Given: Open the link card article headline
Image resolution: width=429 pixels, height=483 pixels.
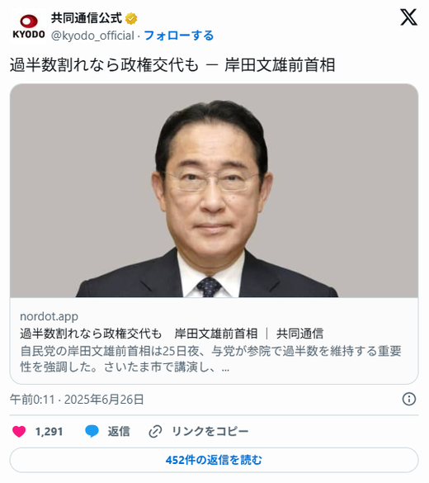Looking at the screenshot, I should 172,334.
